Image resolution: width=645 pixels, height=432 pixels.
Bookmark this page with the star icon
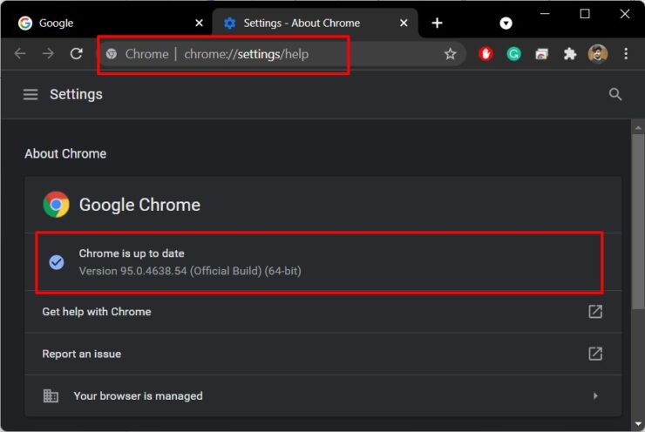click(451, 54)
